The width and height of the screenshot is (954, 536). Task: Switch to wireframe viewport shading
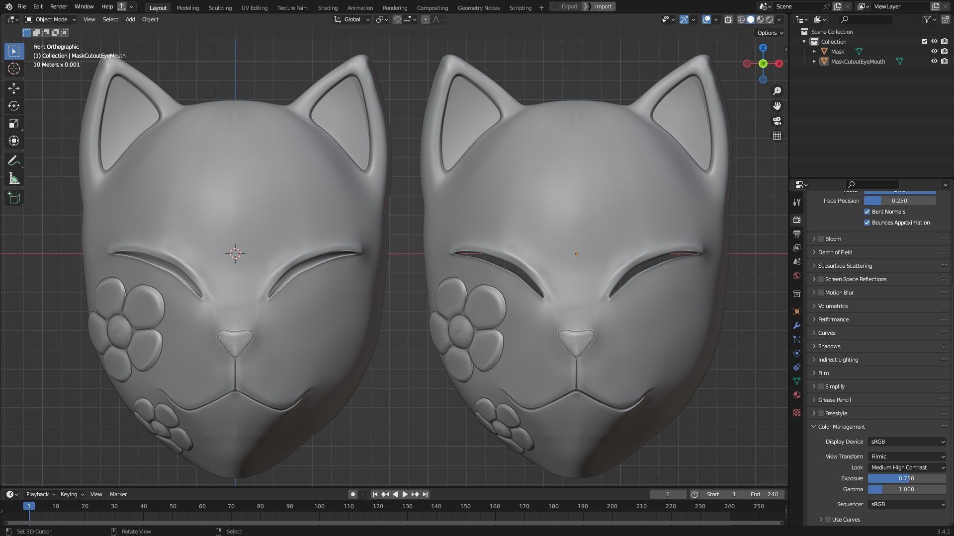point(741,19)
